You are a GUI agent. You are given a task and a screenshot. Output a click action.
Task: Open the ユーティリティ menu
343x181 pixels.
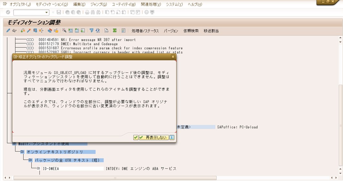tap(124, 5)
